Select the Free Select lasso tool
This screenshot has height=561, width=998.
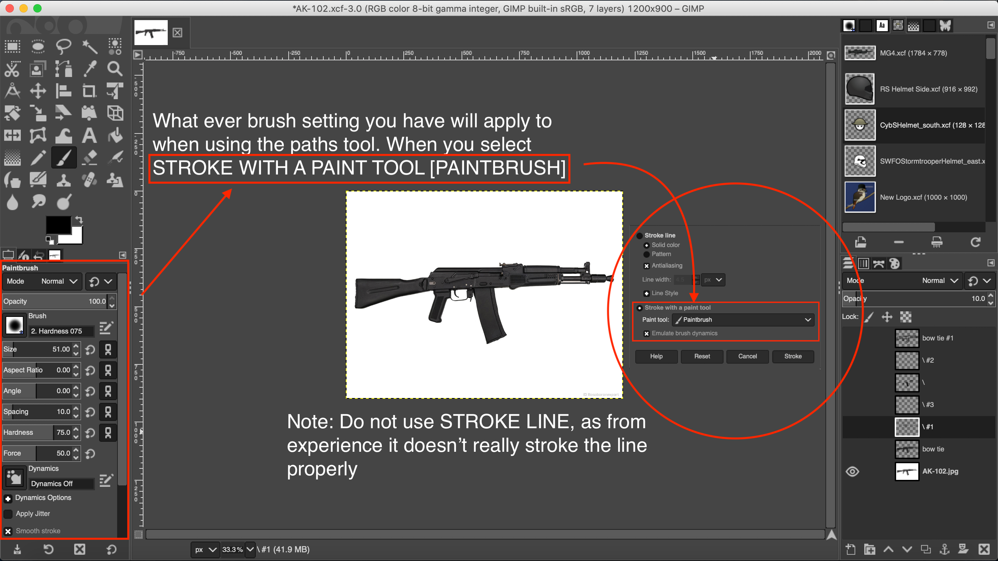tap(63, 46)
